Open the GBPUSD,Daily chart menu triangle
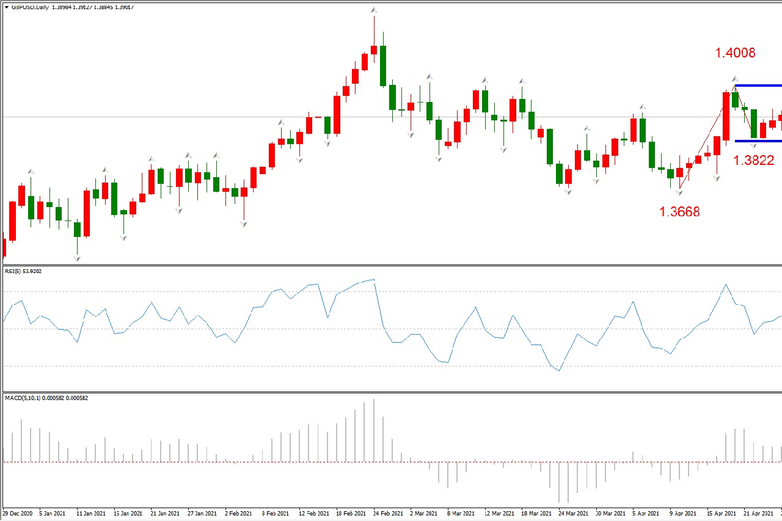Image resolution: width=782 pixels, height=521 pixels. (6, 7)
